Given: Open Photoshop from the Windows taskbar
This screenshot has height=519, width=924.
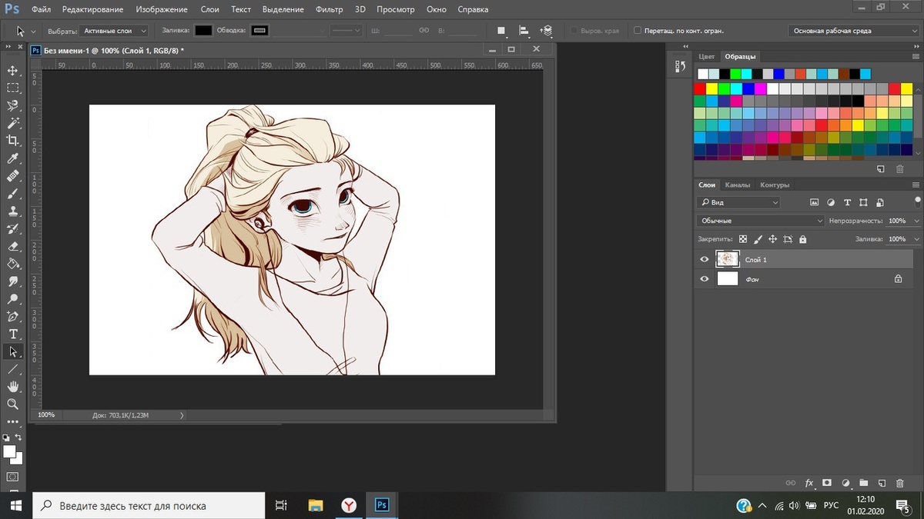Looking at the screenshot, I should coord(382,505).
